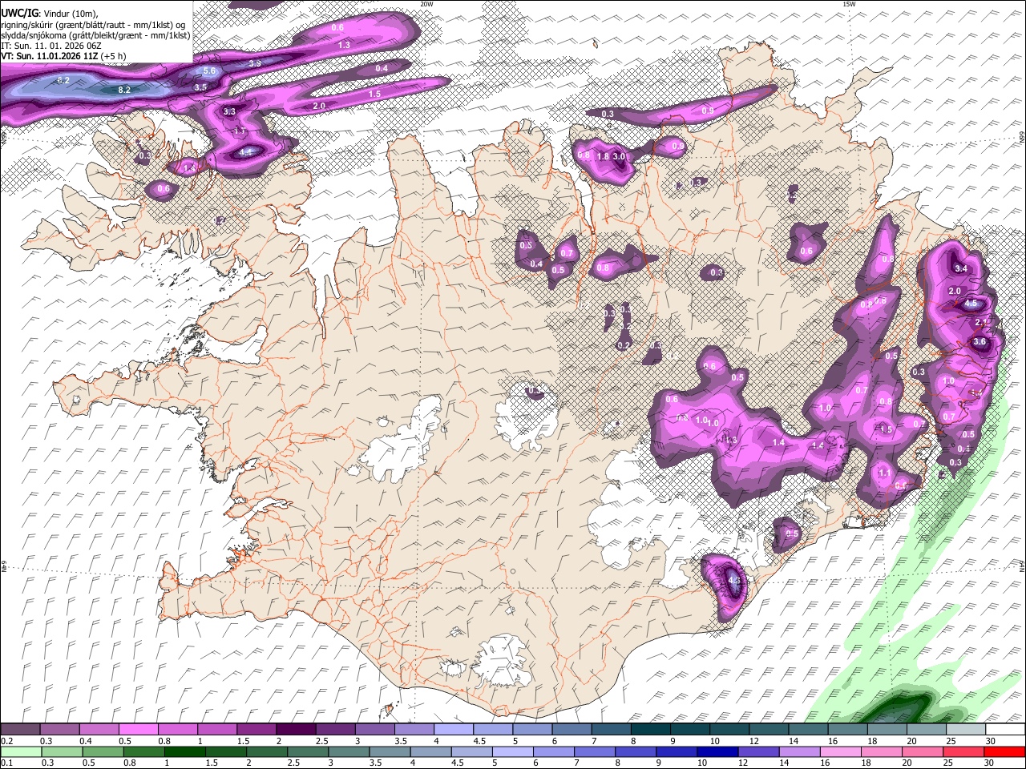Click the '5.6' precipitation value on the map
The image size is (1026, 769).
(210, 71)
